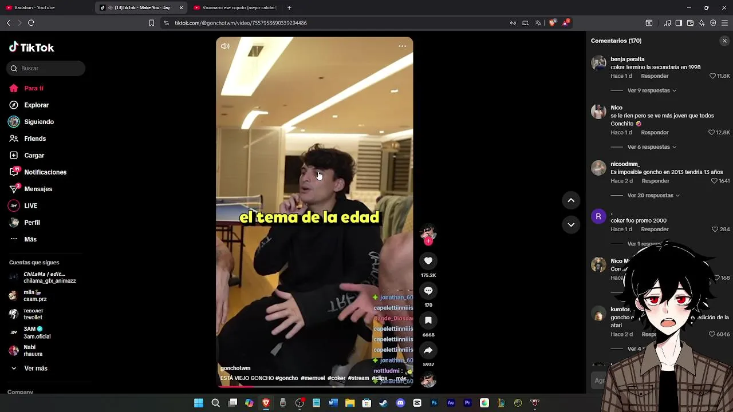Go to next video with down arrow

pyautogui.click(x=571, y=225)
